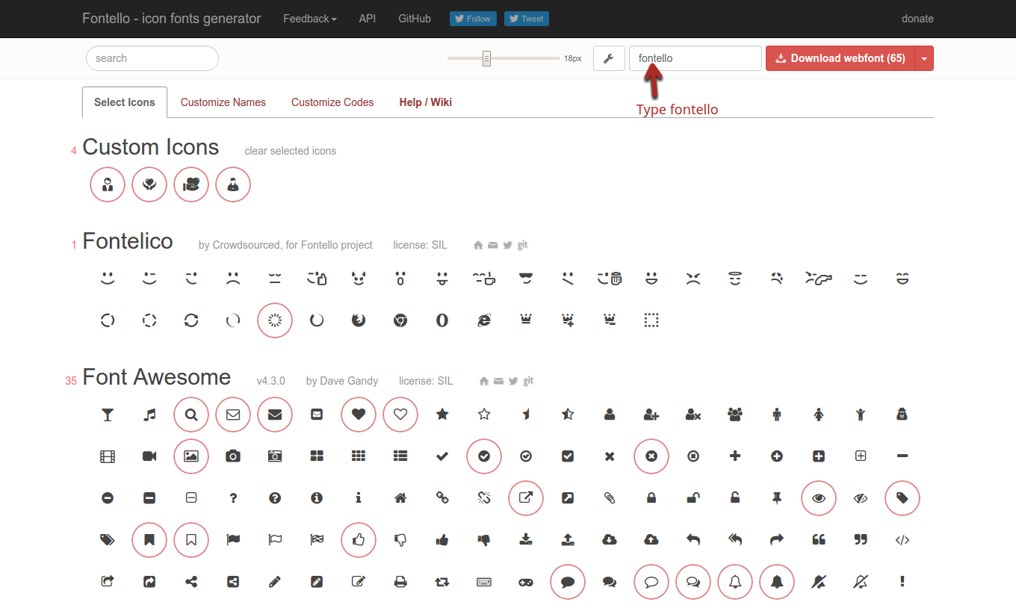Click the clear selected icons link

(x=290, y=151)
